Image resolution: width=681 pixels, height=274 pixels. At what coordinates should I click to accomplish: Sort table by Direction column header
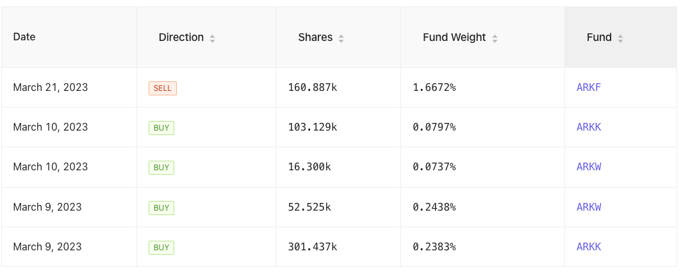[x=181, y=37]
